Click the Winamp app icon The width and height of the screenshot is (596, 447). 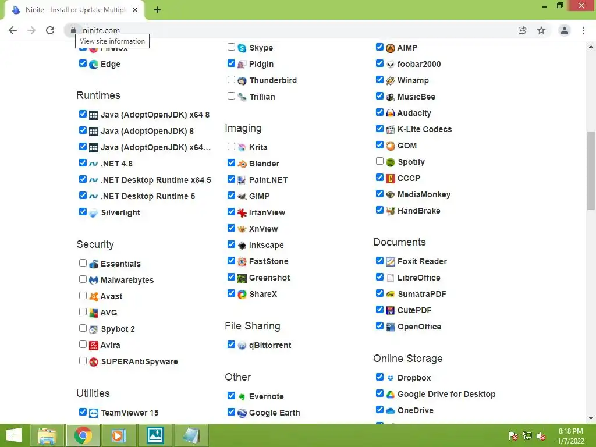point(391,80)
